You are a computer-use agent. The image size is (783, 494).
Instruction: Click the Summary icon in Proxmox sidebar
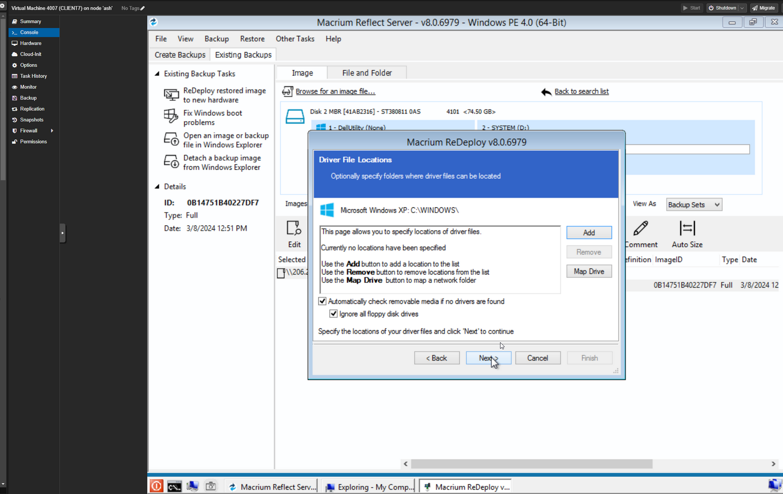pos(15,22)
